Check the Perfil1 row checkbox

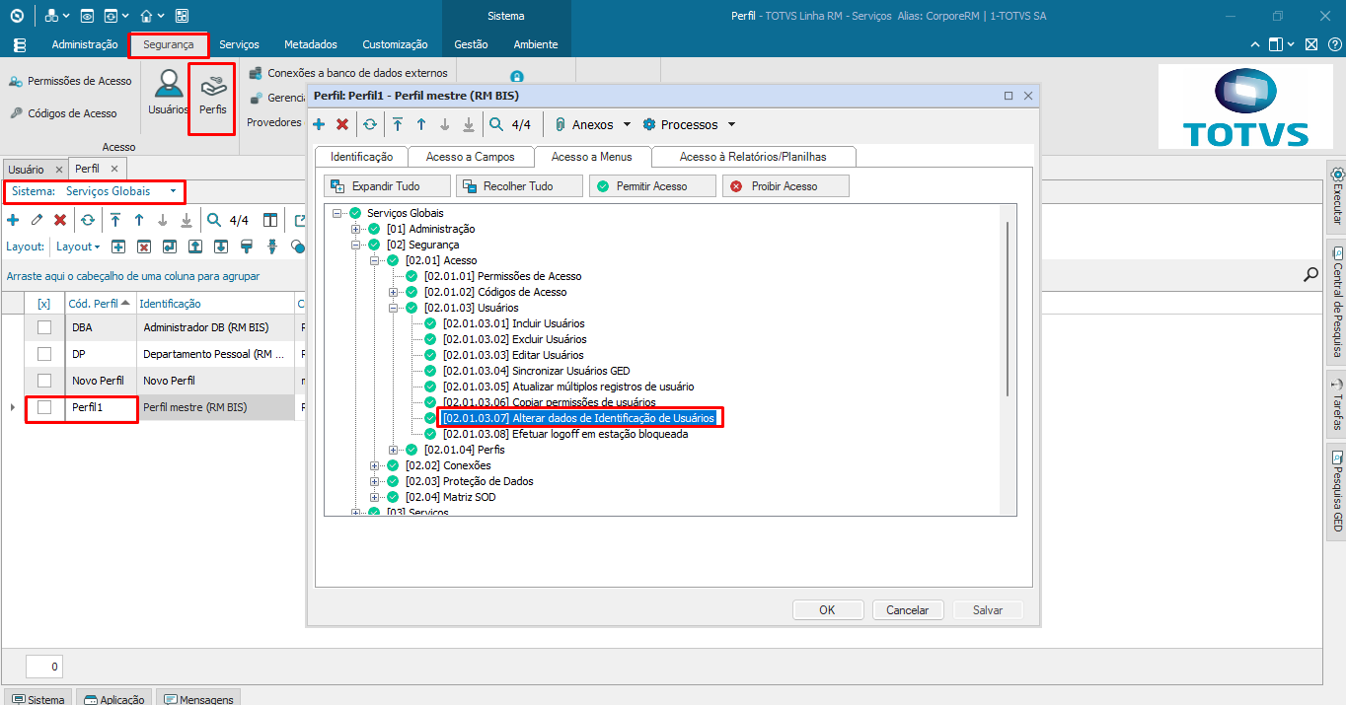coord(44,407)
